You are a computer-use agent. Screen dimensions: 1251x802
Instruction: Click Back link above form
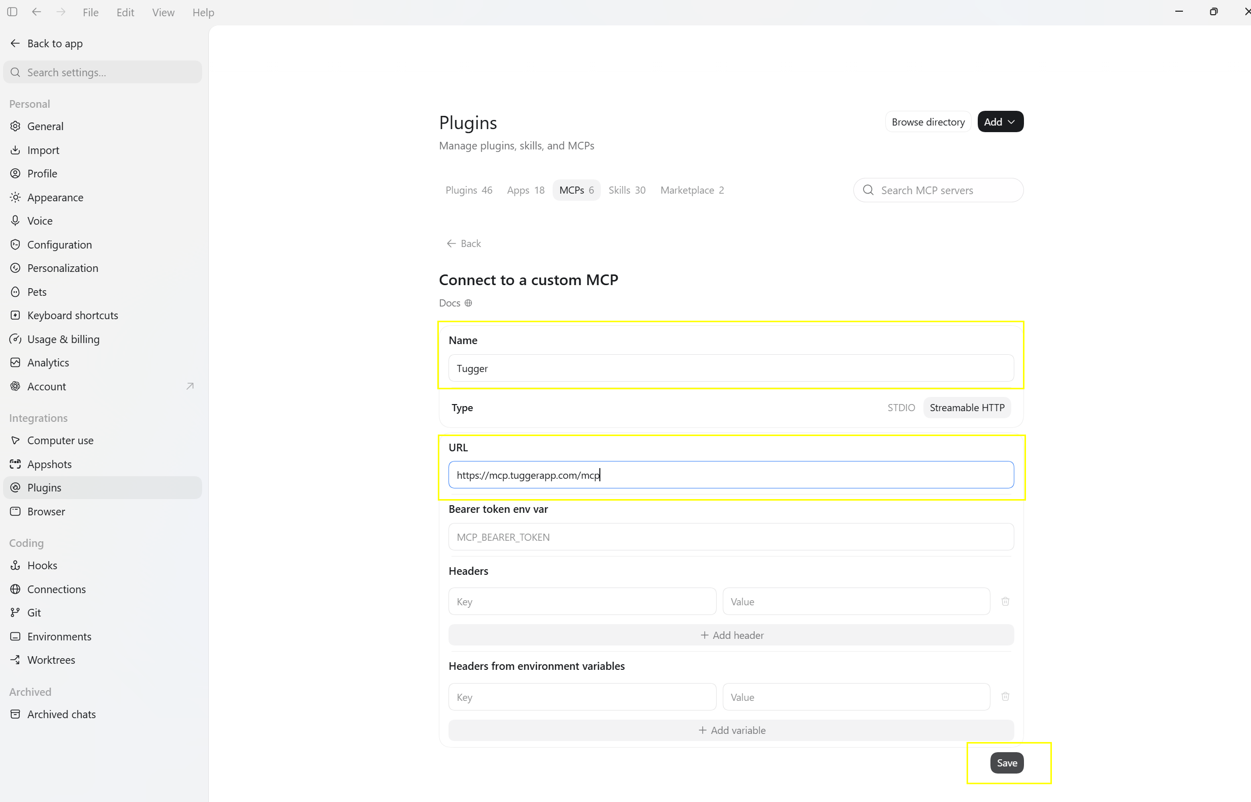(464, 244)
